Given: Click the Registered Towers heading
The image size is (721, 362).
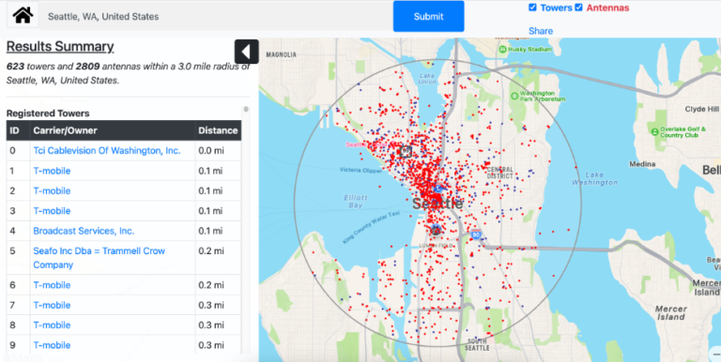Looking at the screenshot, I should click(48, 113).
